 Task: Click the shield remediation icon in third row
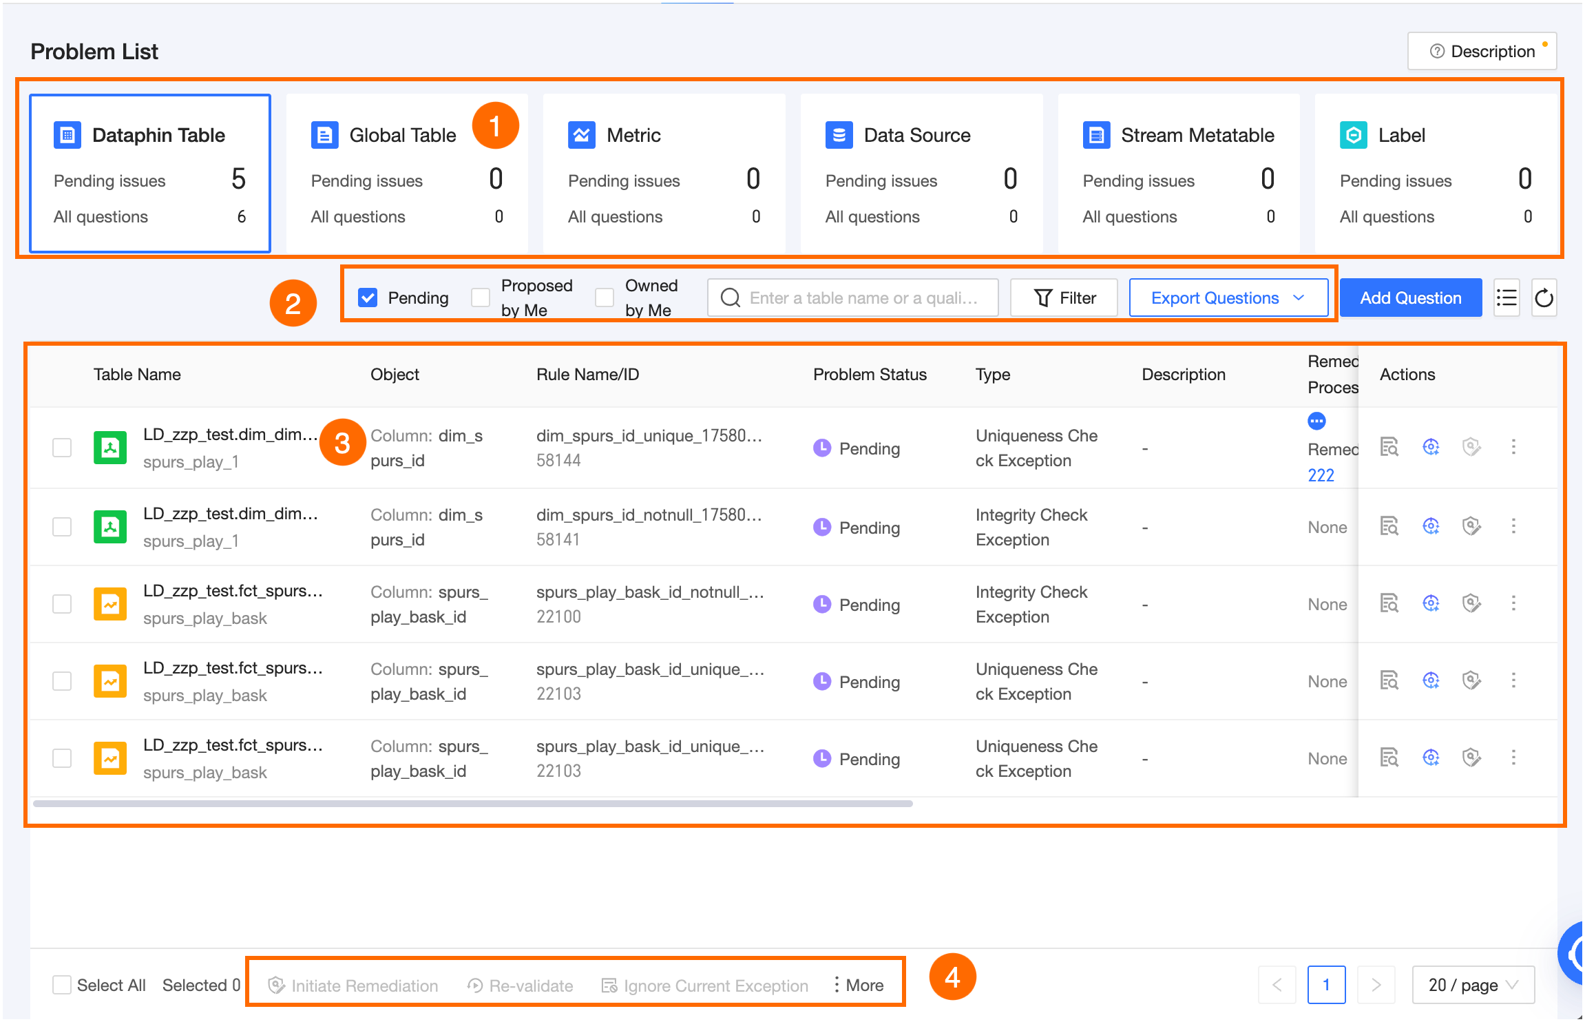1471,604
